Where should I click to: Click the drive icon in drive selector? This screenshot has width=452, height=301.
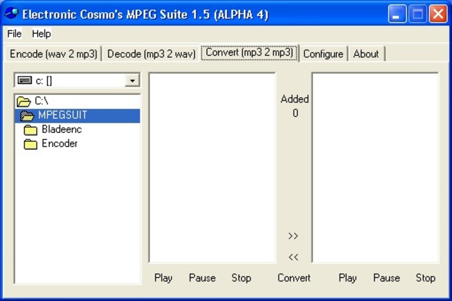pyautogui.click(x=25, y=81)
